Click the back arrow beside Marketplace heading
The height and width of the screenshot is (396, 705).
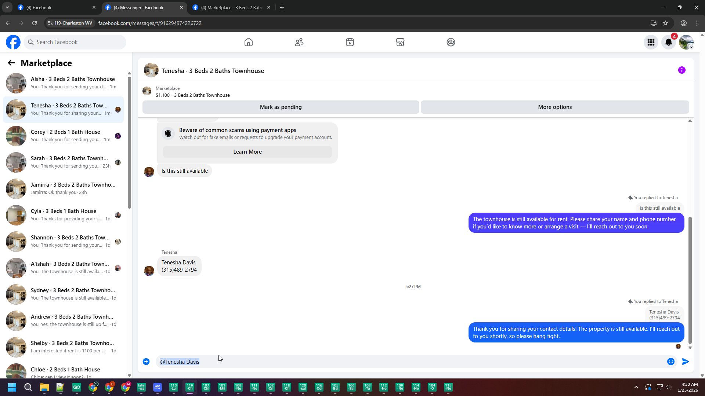[x=11, y=63]
